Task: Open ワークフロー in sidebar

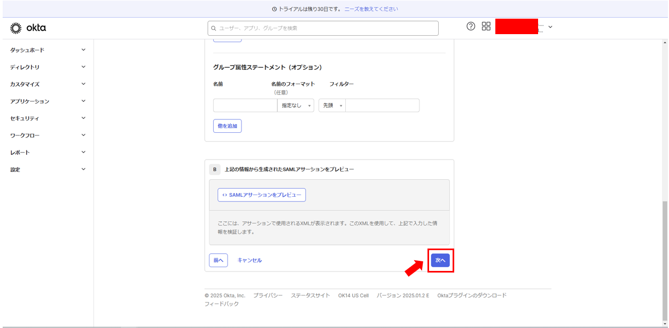Action: pyautogui.click(x=25, y=135)
